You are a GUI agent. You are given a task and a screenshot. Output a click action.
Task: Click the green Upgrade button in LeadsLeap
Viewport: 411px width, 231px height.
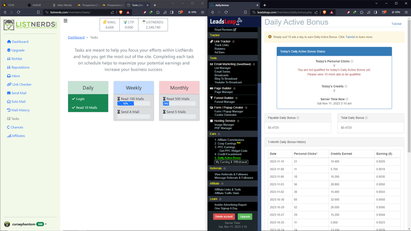[245, 217]
